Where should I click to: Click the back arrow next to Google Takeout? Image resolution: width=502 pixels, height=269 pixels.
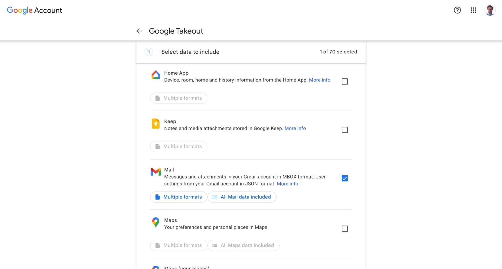point(139,31)
